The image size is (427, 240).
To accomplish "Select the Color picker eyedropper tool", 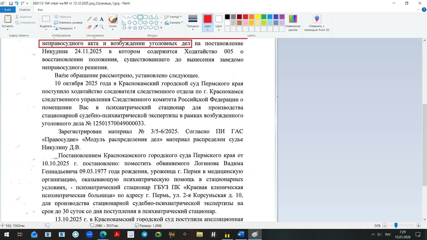I will tap(95, 27).
